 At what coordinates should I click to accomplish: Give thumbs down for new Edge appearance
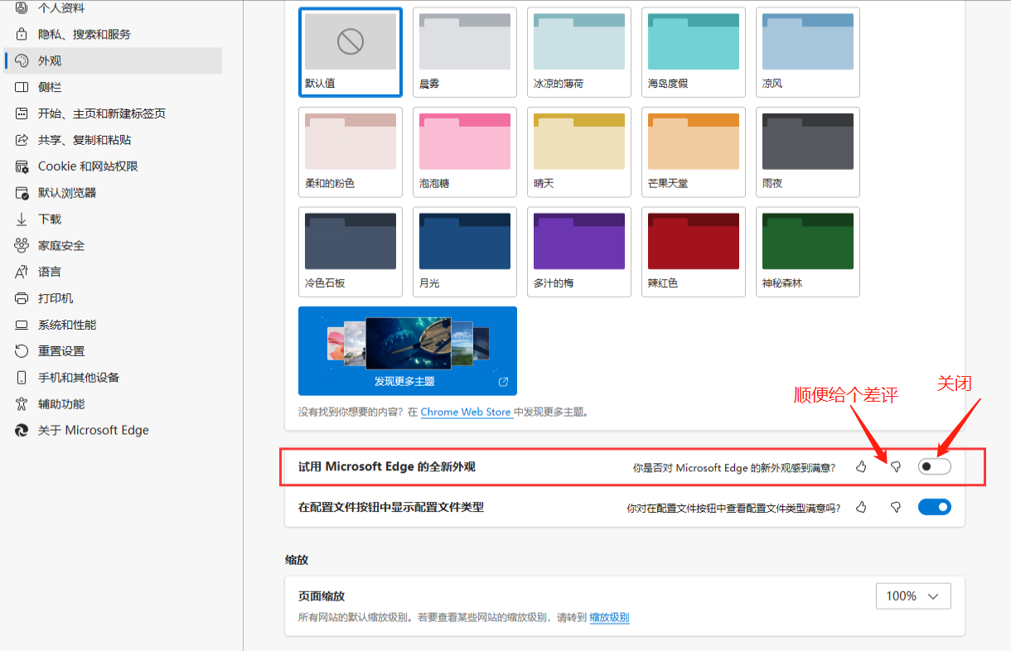click(x=895, y=467)
